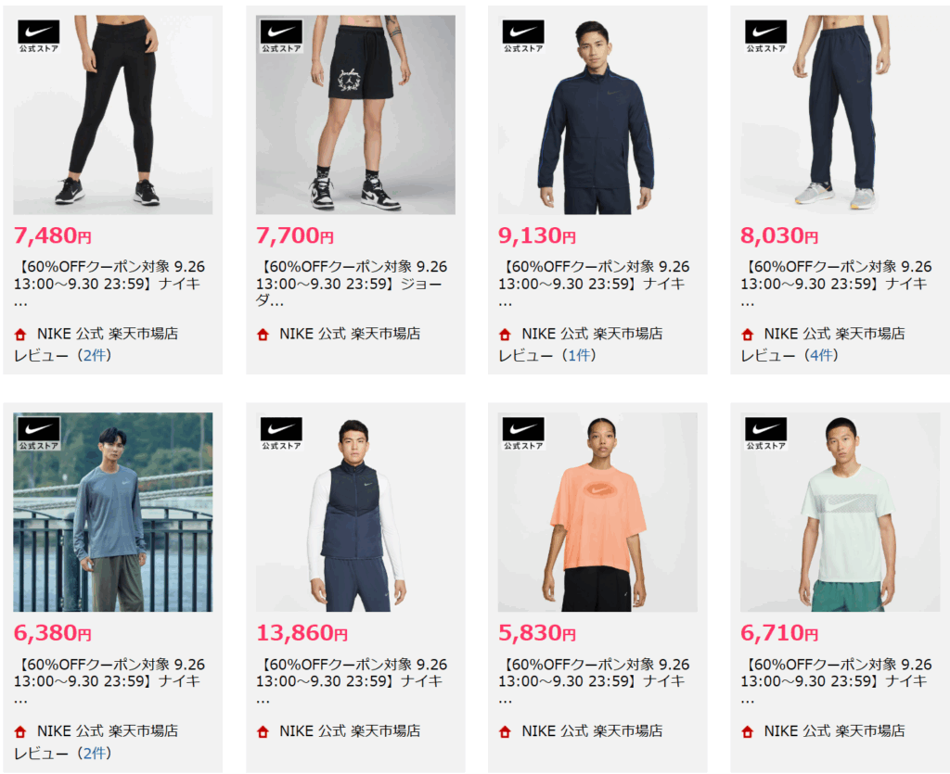Image resolution: width=950 pixels, height=774 pixels.
Task: Click the red shop icon under 9,130円 jacket
Action: [x=505, y=334]
